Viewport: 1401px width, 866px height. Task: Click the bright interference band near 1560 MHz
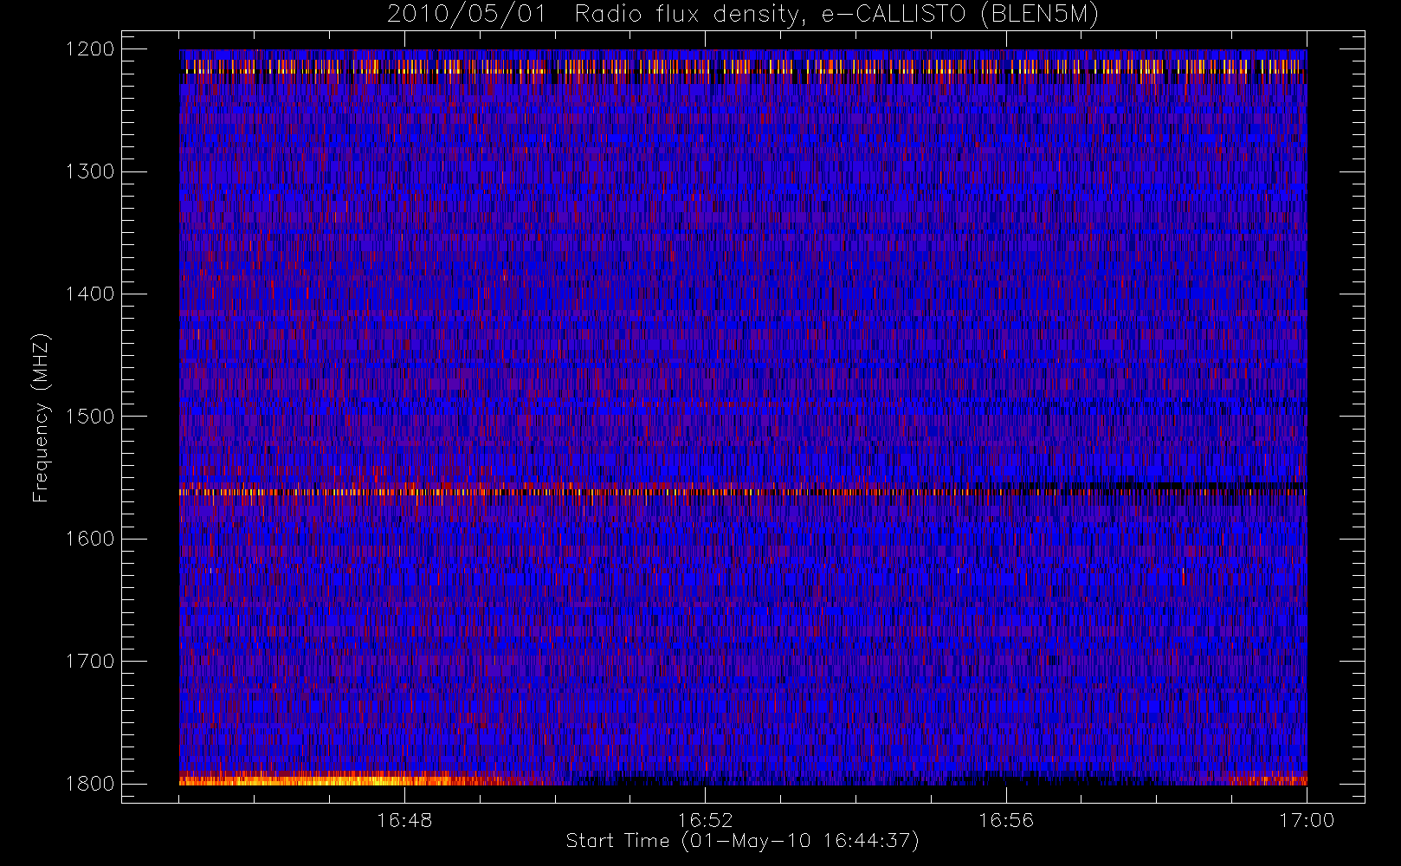tap(743, 491)
